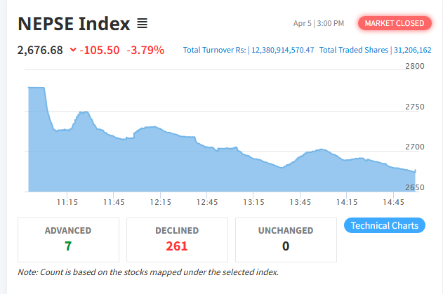Select the UNCHANGED count box
443x294 pixels.
[x=286, y=239]
